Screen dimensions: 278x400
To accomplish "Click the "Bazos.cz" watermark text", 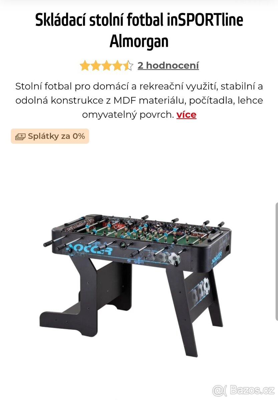I will 252,389.
